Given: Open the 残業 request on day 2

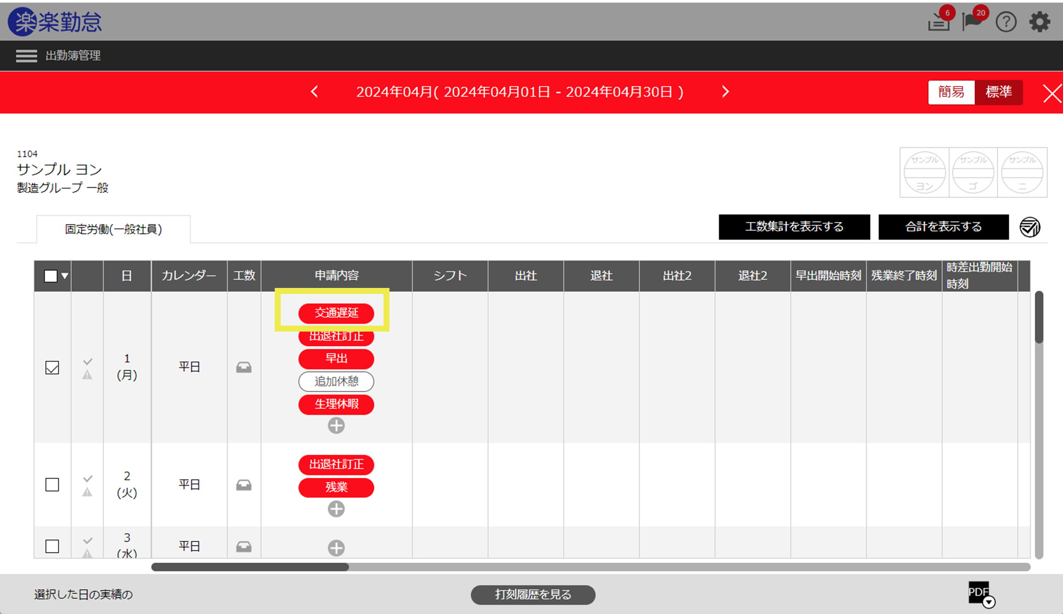Looking at the screenshot, I should point(336,487).
